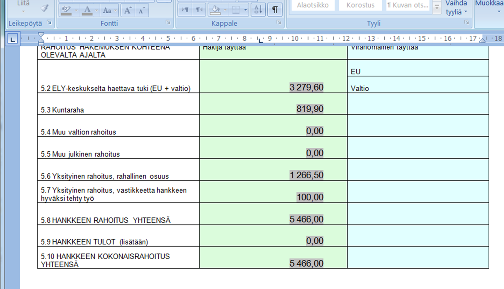Click the right indent marker on the ruler
The image size is (504, 289).
(x=482, y=40)
